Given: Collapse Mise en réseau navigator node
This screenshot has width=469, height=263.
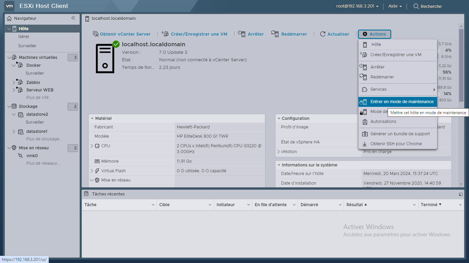Looking at the screenshot, I should pyautogui.click(x=9, y=148).
